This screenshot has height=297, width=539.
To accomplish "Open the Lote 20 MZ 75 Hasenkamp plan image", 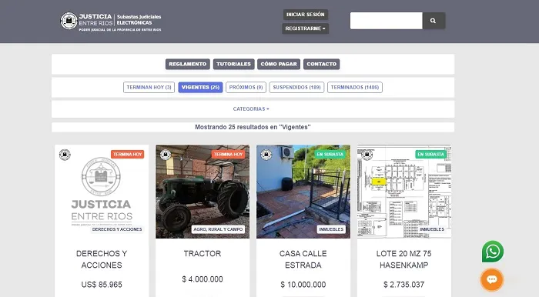I will (404, 192).
